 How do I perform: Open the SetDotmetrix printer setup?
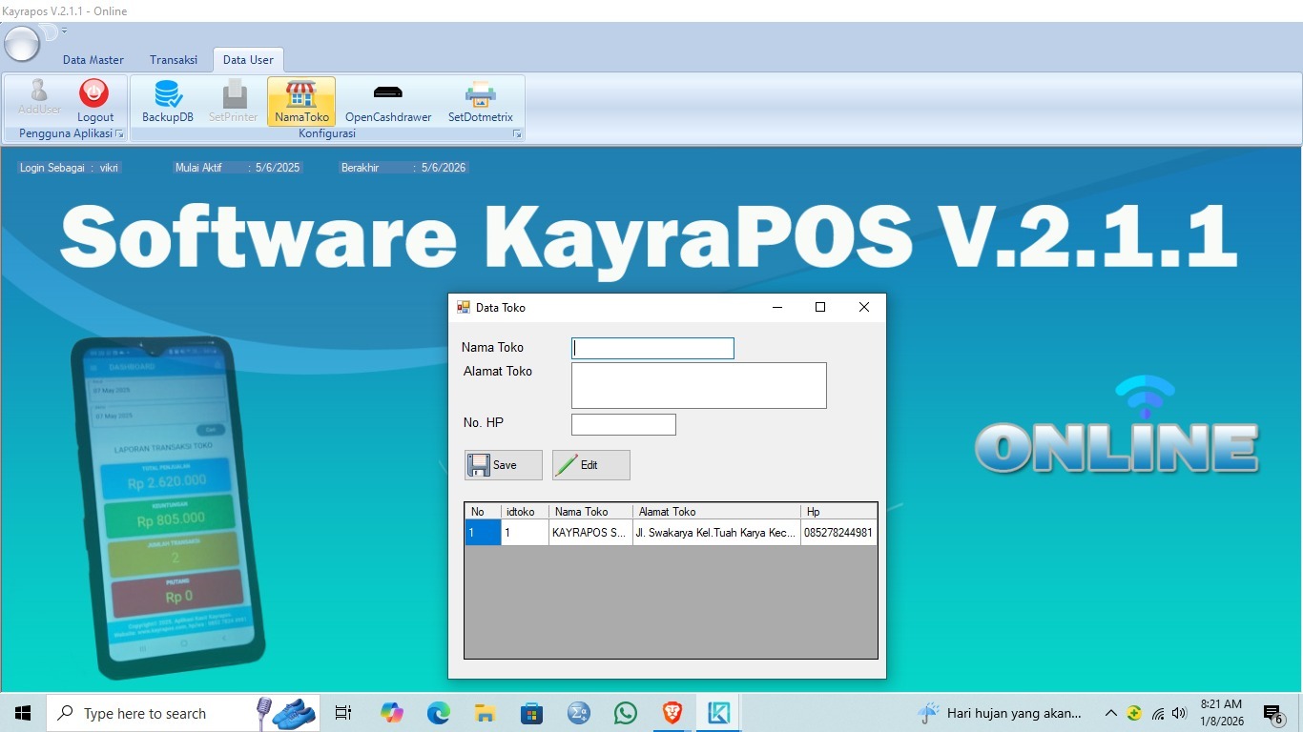[x=480, y=95]
